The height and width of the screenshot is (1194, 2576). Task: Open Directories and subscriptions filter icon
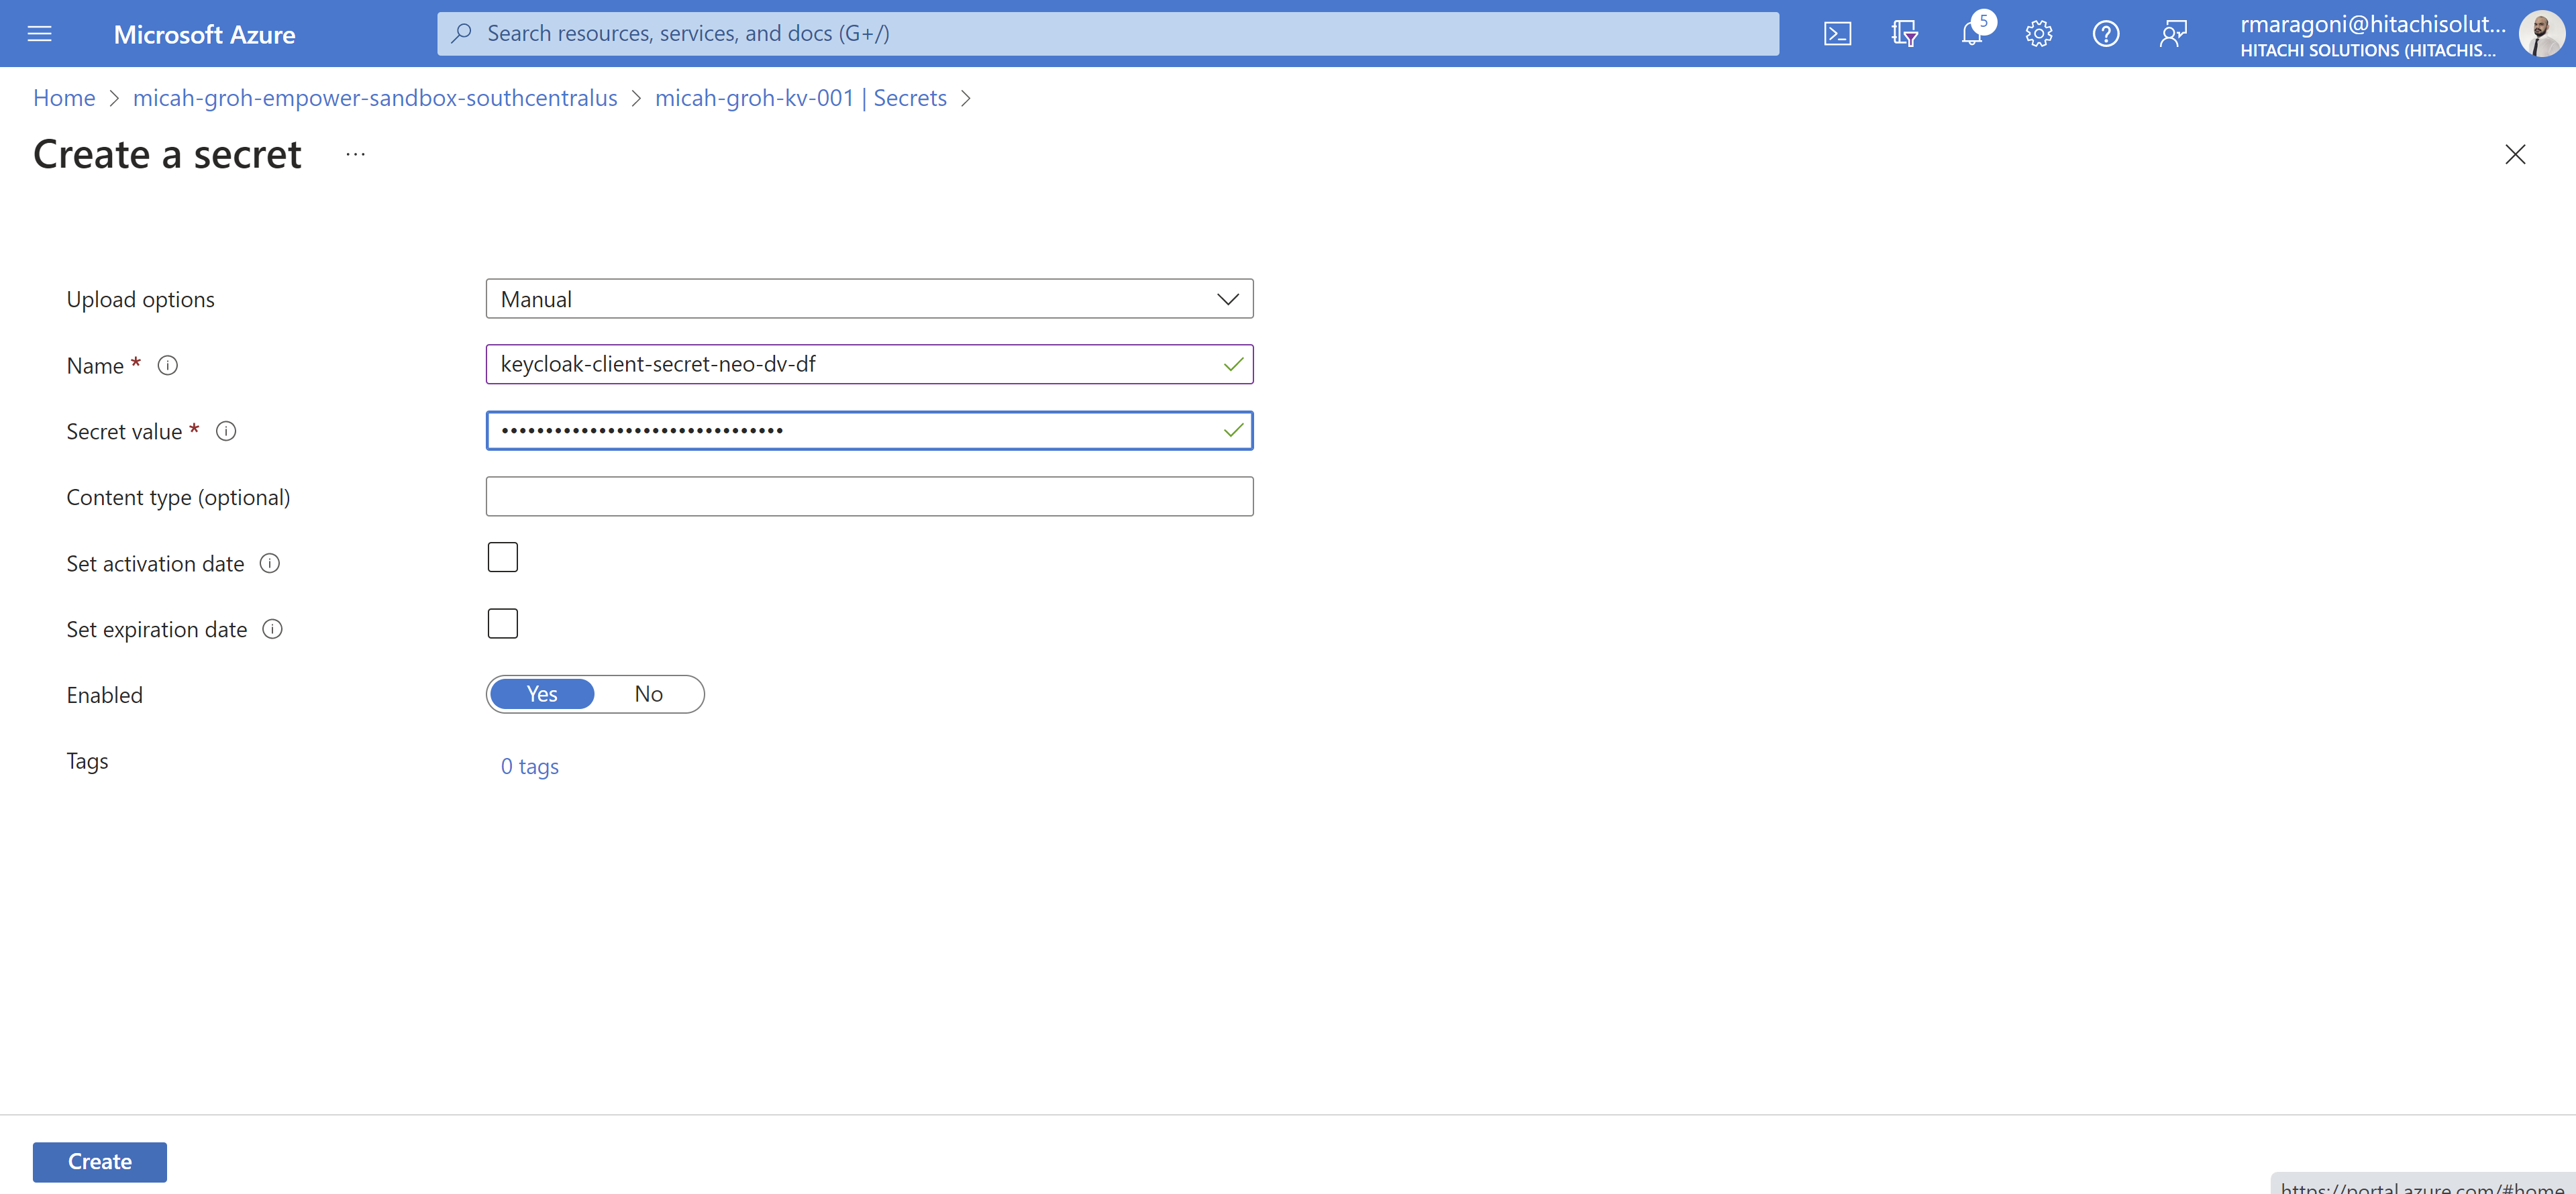pos(1904,34)
